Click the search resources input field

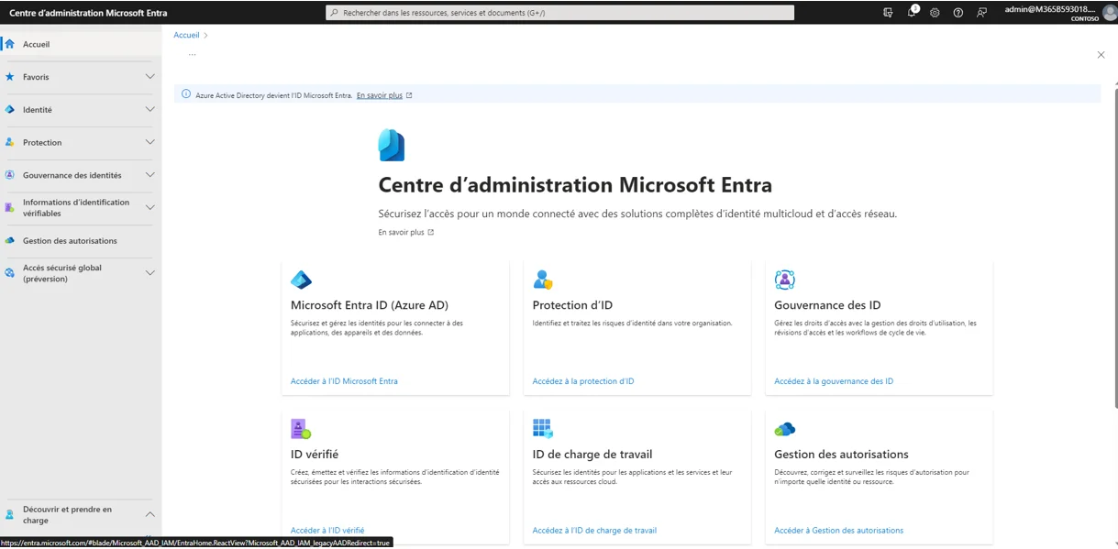point(559,13)
